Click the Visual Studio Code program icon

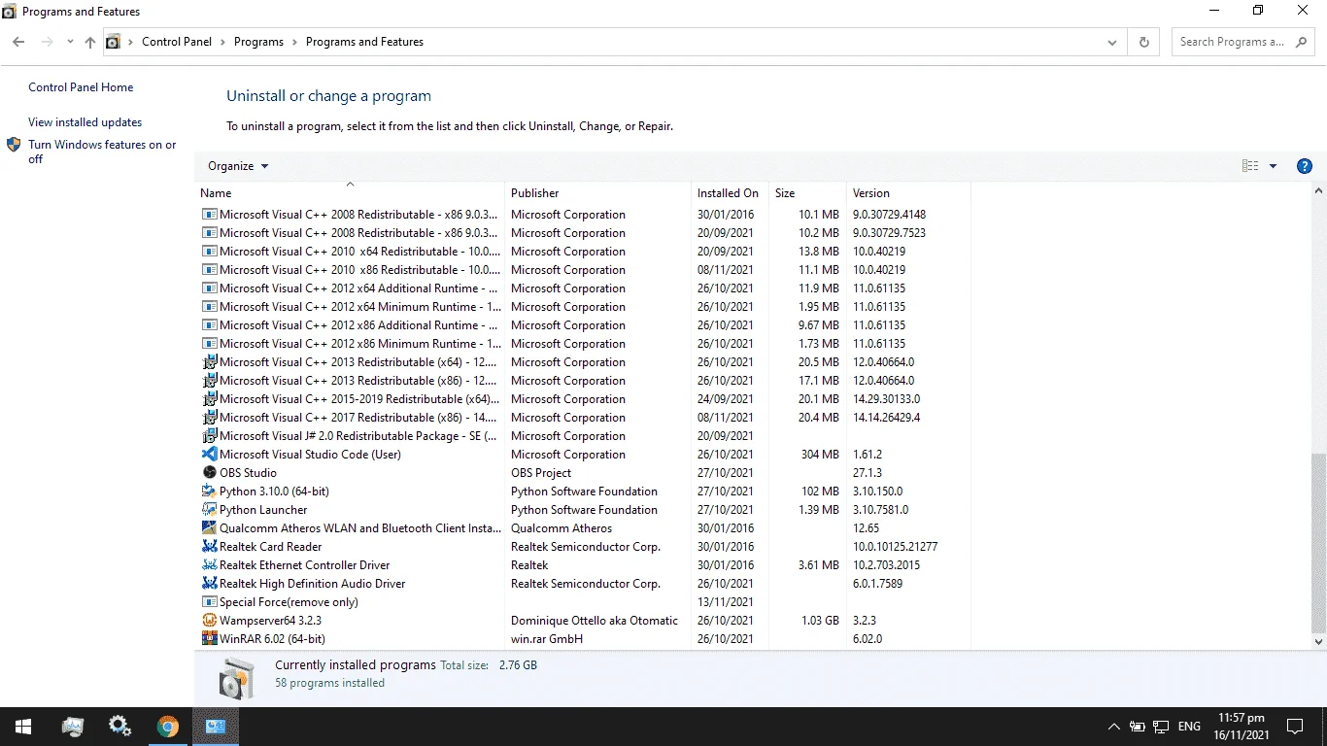click(209, 455)
